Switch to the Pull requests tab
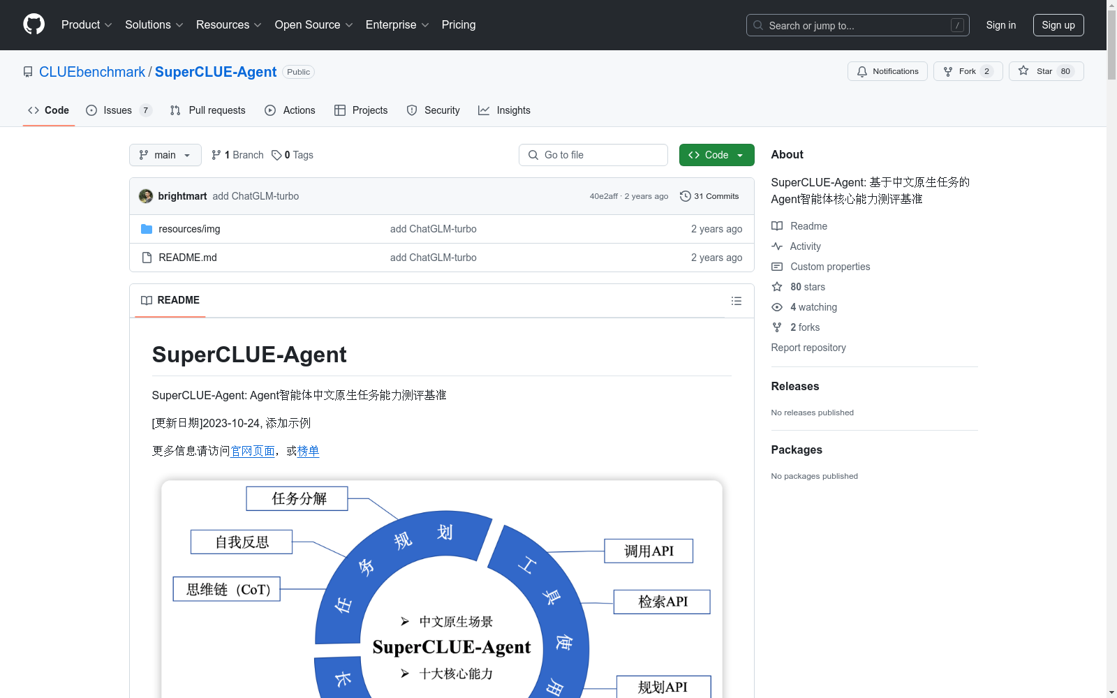The height and width of the screenshot is (698, 1117). coord(208,110)
